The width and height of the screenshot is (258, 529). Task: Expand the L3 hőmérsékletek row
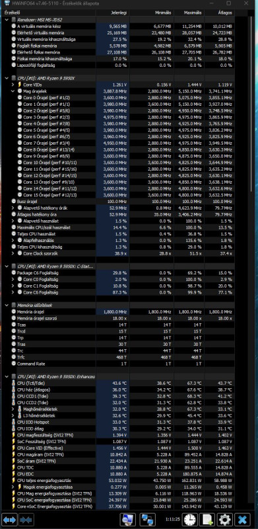pos(13,416)
